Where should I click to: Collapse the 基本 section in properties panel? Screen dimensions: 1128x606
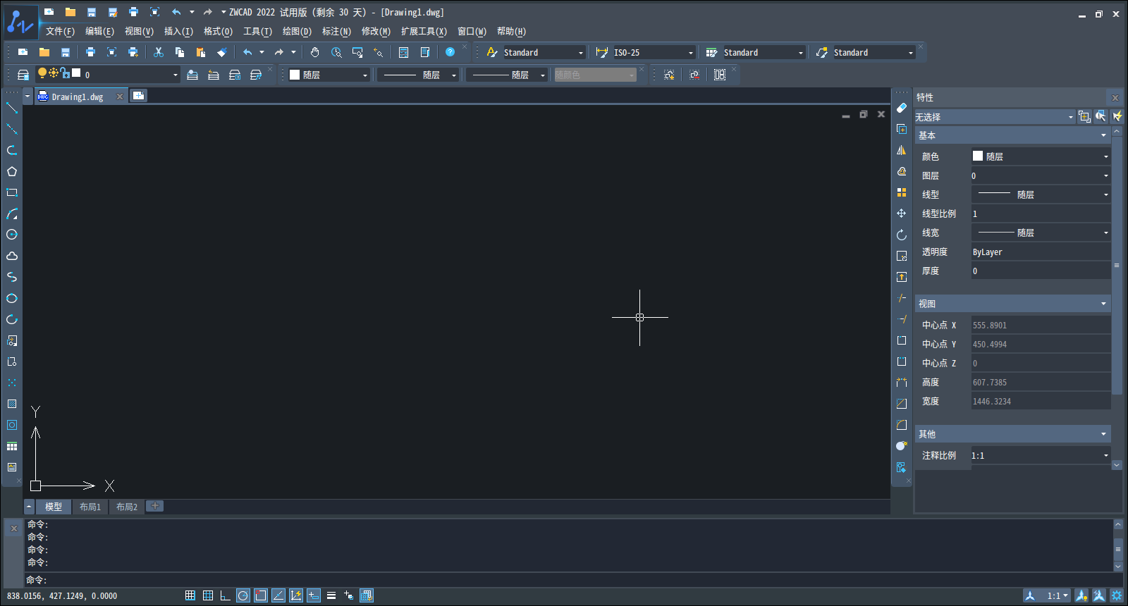pos(1103,135)
